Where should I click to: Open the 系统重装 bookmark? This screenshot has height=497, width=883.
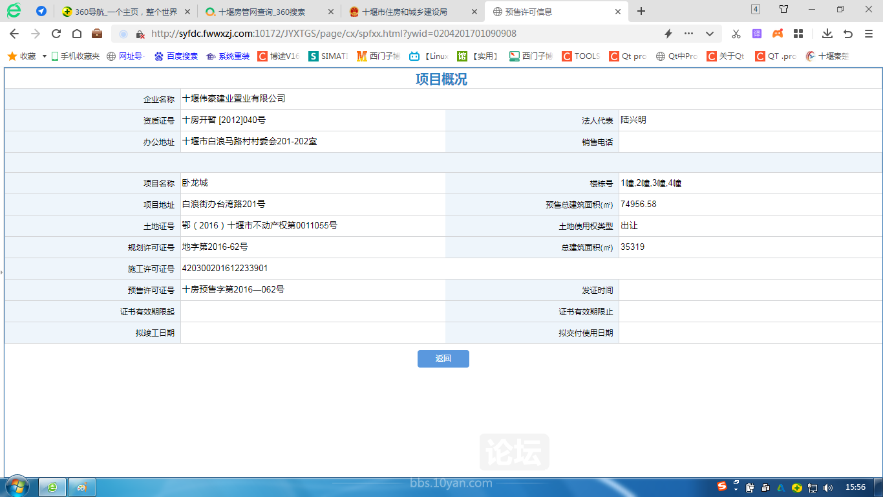[228, 56]
